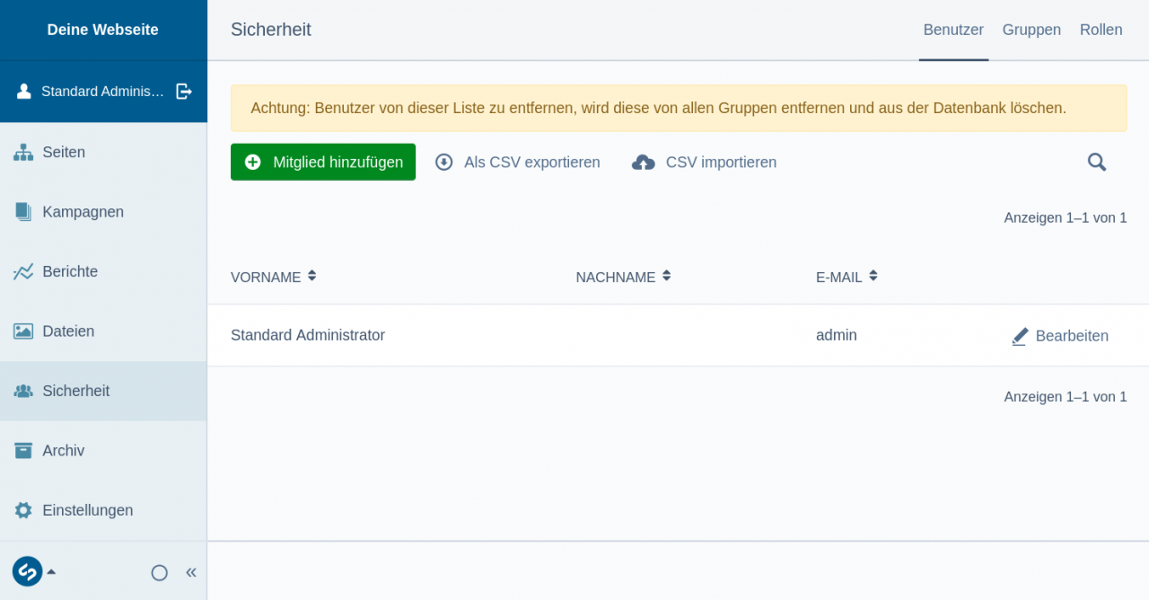Click the E-MAIL column header text
The height and width of the screenshot is (600, 1149).
839,277
